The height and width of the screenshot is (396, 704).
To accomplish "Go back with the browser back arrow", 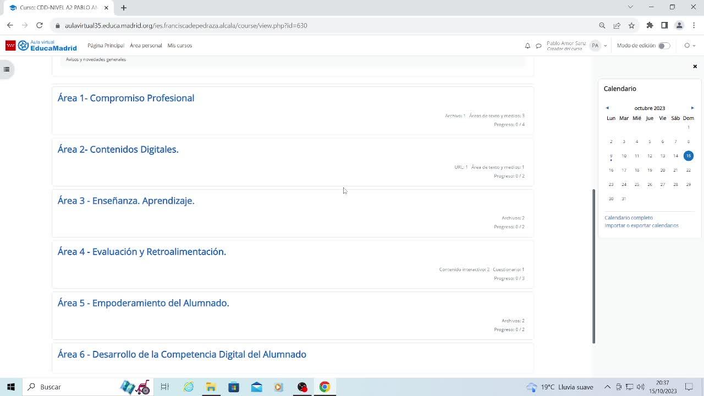I will click(x=10, y=25).
